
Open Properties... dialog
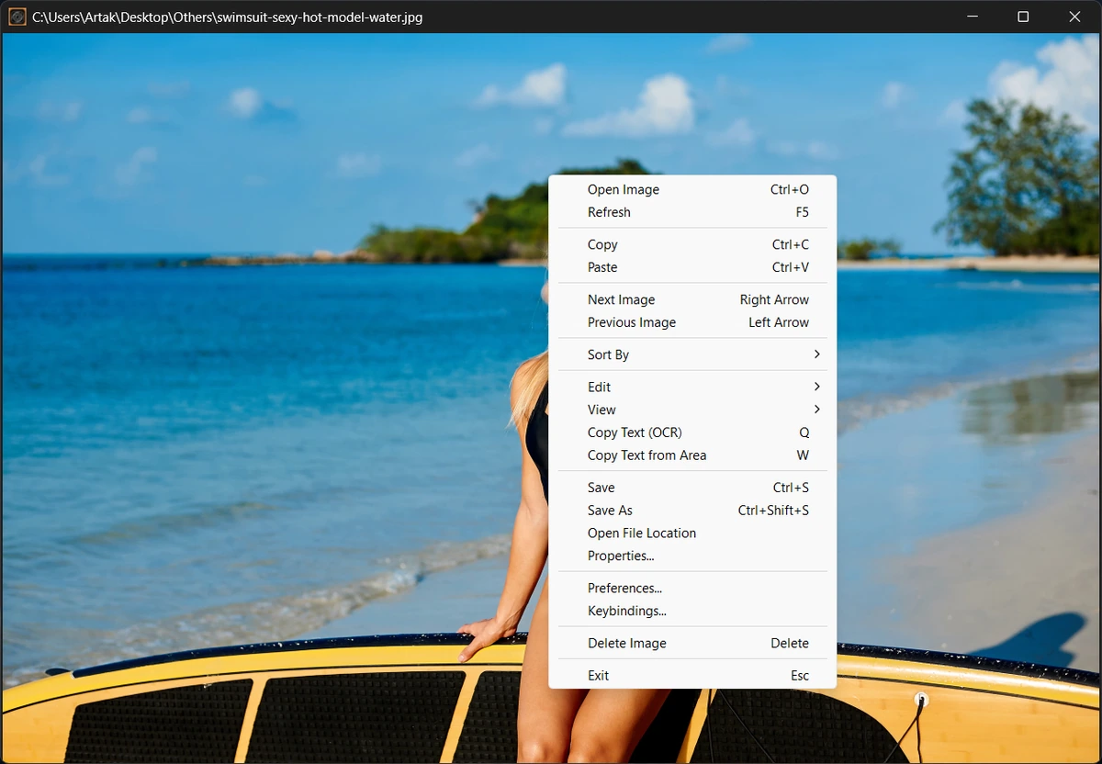coord(692,556)
